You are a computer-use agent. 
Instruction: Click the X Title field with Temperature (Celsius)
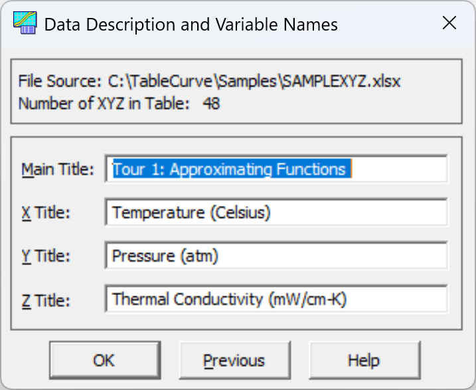(x=276, y=212)
